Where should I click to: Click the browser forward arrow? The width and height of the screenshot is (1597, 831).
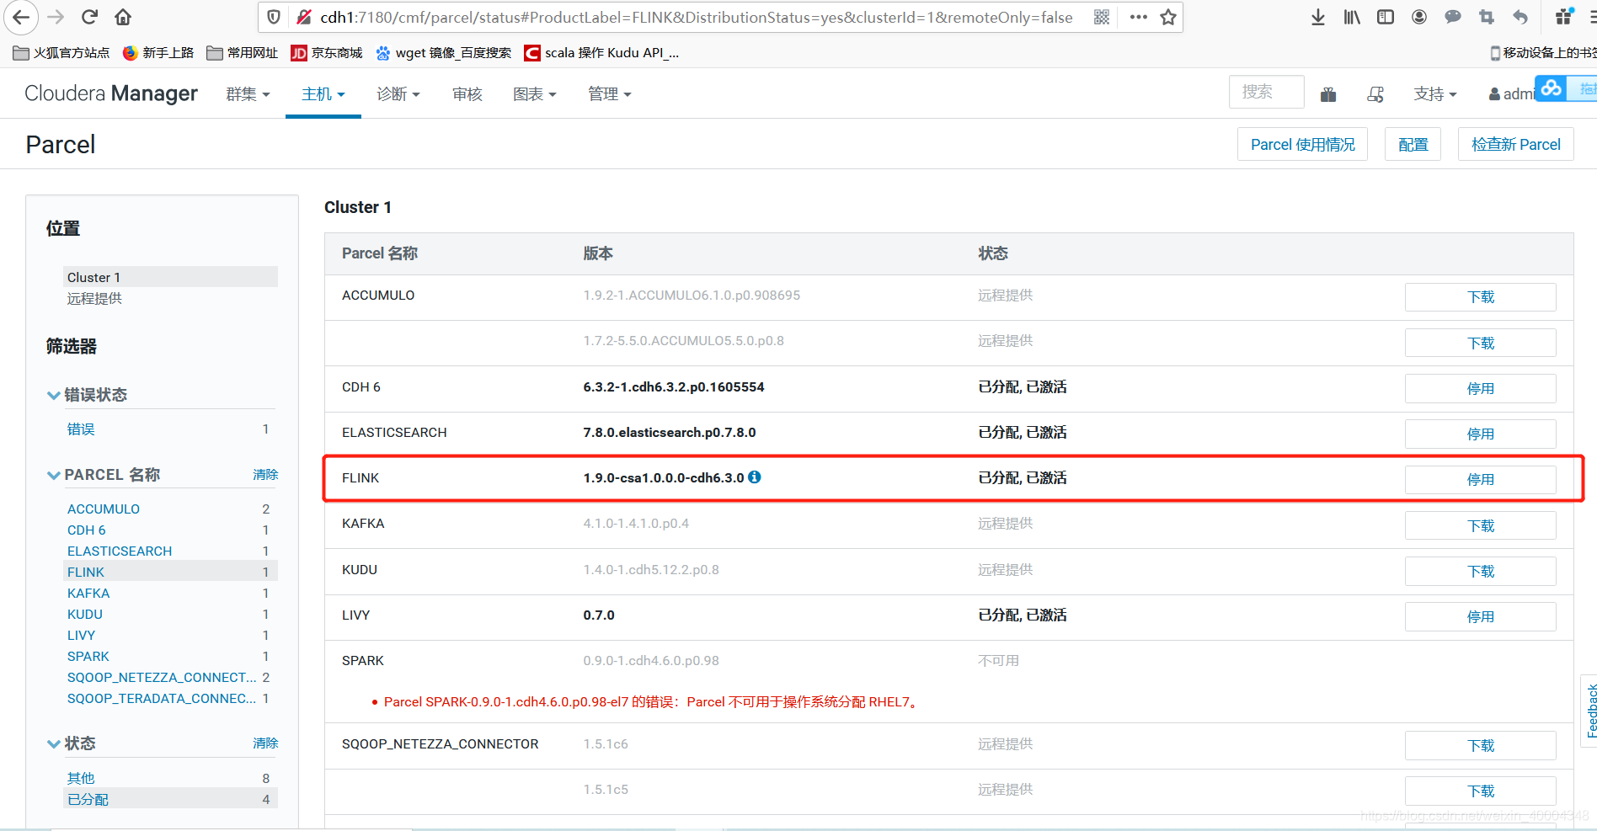[x=56, y=17]
